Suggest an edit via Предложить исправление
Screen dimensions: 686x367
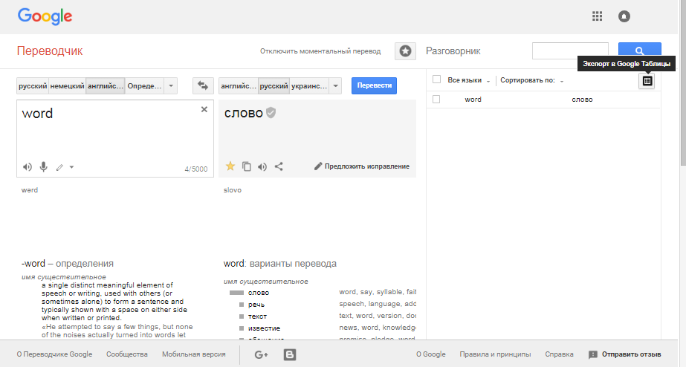pyautogui.click(x=362, y=166)
